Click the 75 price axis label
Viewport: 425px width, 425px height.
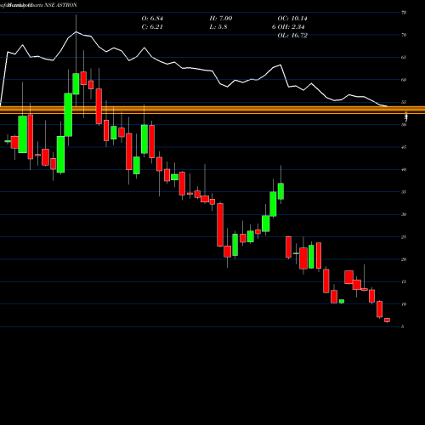pos(404,13)
